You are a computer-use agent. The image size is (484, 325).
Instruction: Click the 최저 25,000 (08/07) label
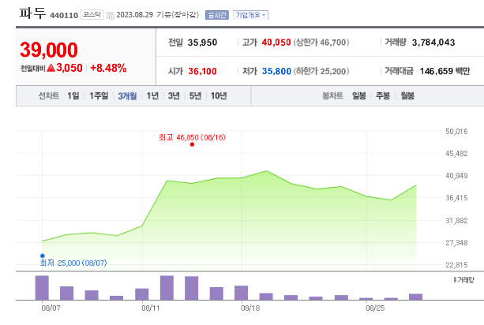(73, 263)
